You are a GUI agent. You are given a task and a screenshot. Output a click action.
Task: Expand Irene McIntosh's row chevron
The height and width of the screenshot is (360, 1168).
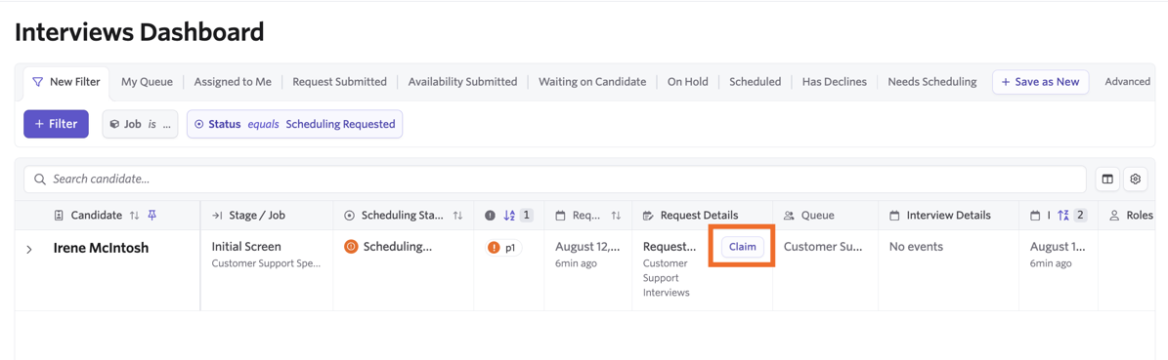pos(29,249)
